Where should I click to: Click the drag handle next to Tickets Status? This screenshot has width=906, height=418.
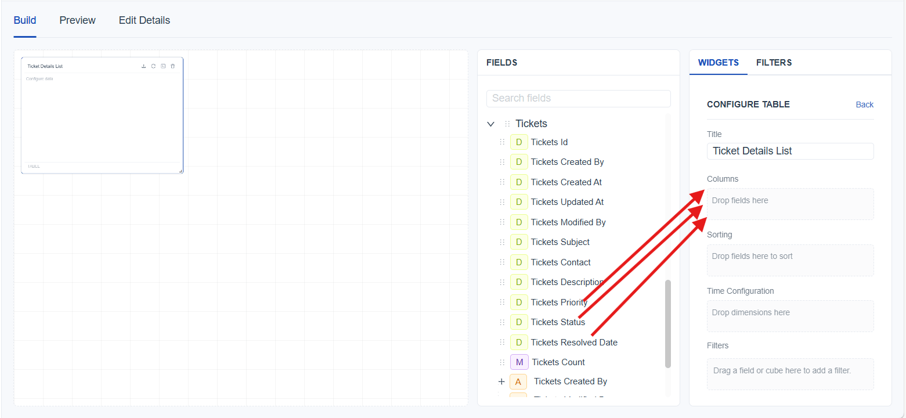[502, 322]
